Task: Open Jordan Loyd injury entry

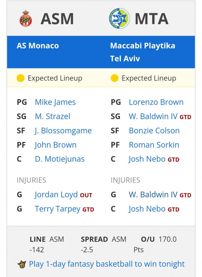Action: pos(56,195)
